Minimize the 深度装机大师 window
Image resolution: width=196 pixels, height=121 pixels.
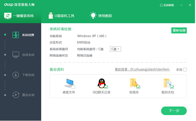(x=182, y=5)
